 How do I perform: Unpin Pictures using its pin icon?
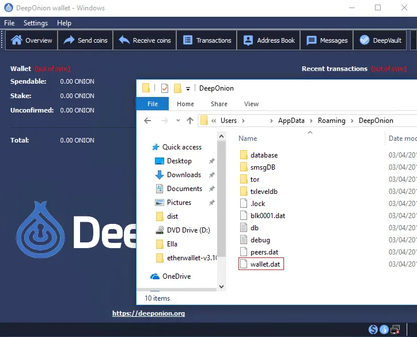click(x=212, y=203)
